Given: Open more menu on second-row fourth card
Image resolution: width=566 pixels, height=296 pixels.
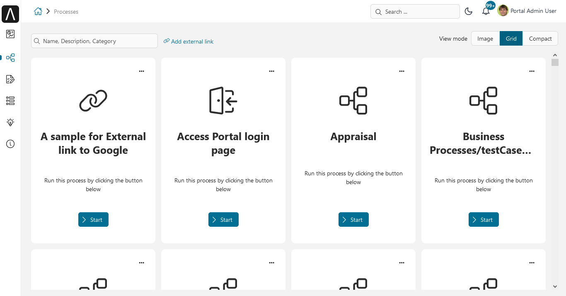Looking at the screenshot, I should pyautogui.click(x=532, y=263).
